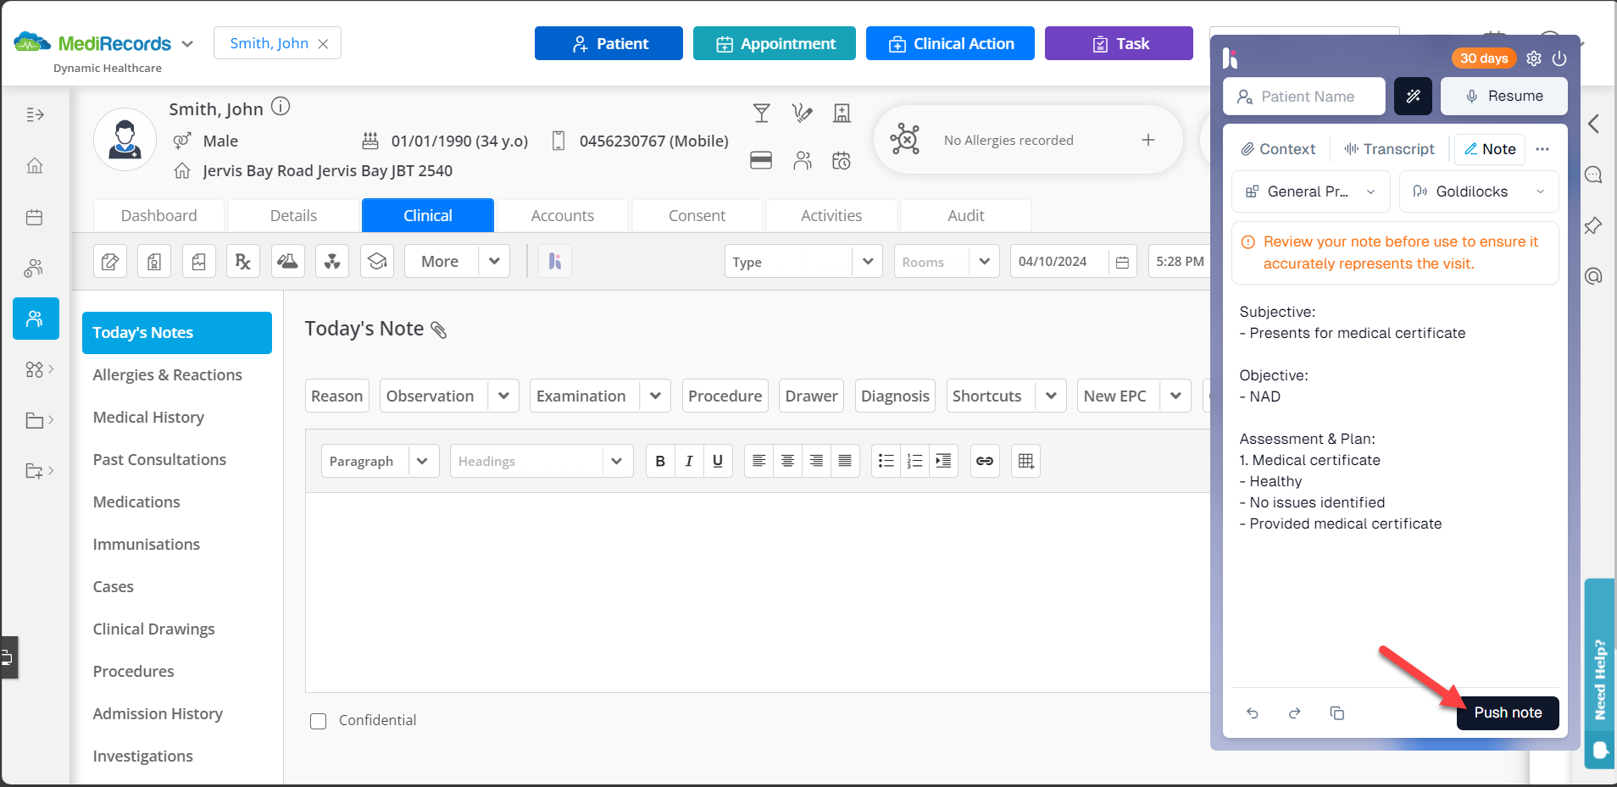The image size is (1617, 787).
Task: Click the Push note button
Action: coord(1507,712)
